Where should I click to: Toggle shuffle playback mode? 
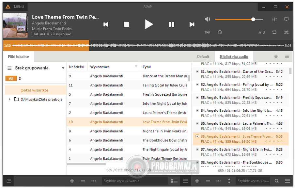(286, 32)
